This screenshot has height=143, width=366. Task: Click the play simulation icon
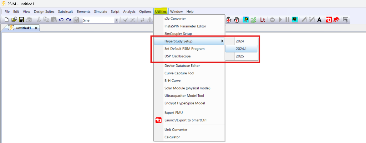tap(280, 20)
